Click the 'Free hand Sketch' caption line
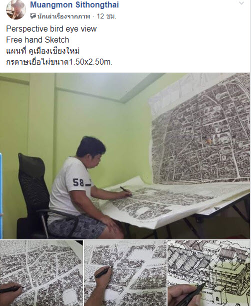The width and height of the screenshot is (251, 306). (x=37, y=40)
